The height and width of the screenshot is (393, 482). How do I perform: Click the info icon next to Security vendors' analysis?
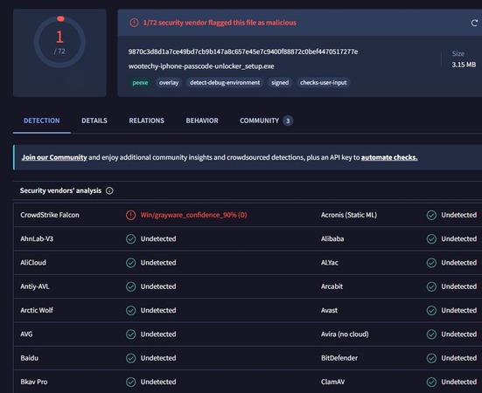click(x=109, y=191)
